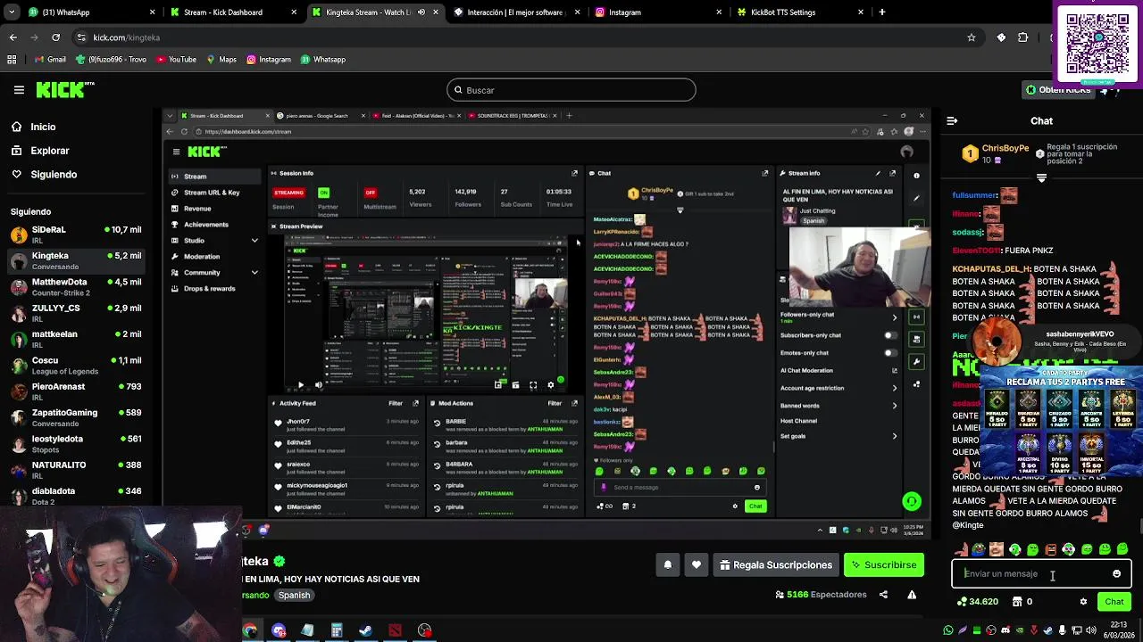
Task: Open MatthewDota channel in following list
Action: click(x=76, y=287)
